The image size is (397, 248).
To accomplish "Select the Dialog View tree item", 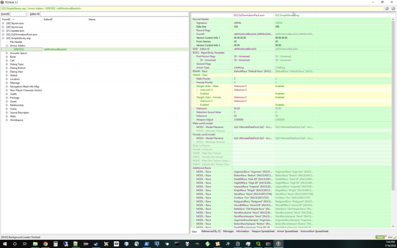I will 16,72.
